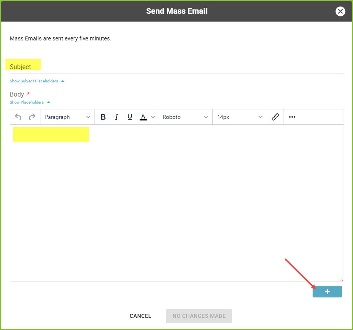Apply the text color A icon
The width and height of the screenshot is (353, 330).
143,117
